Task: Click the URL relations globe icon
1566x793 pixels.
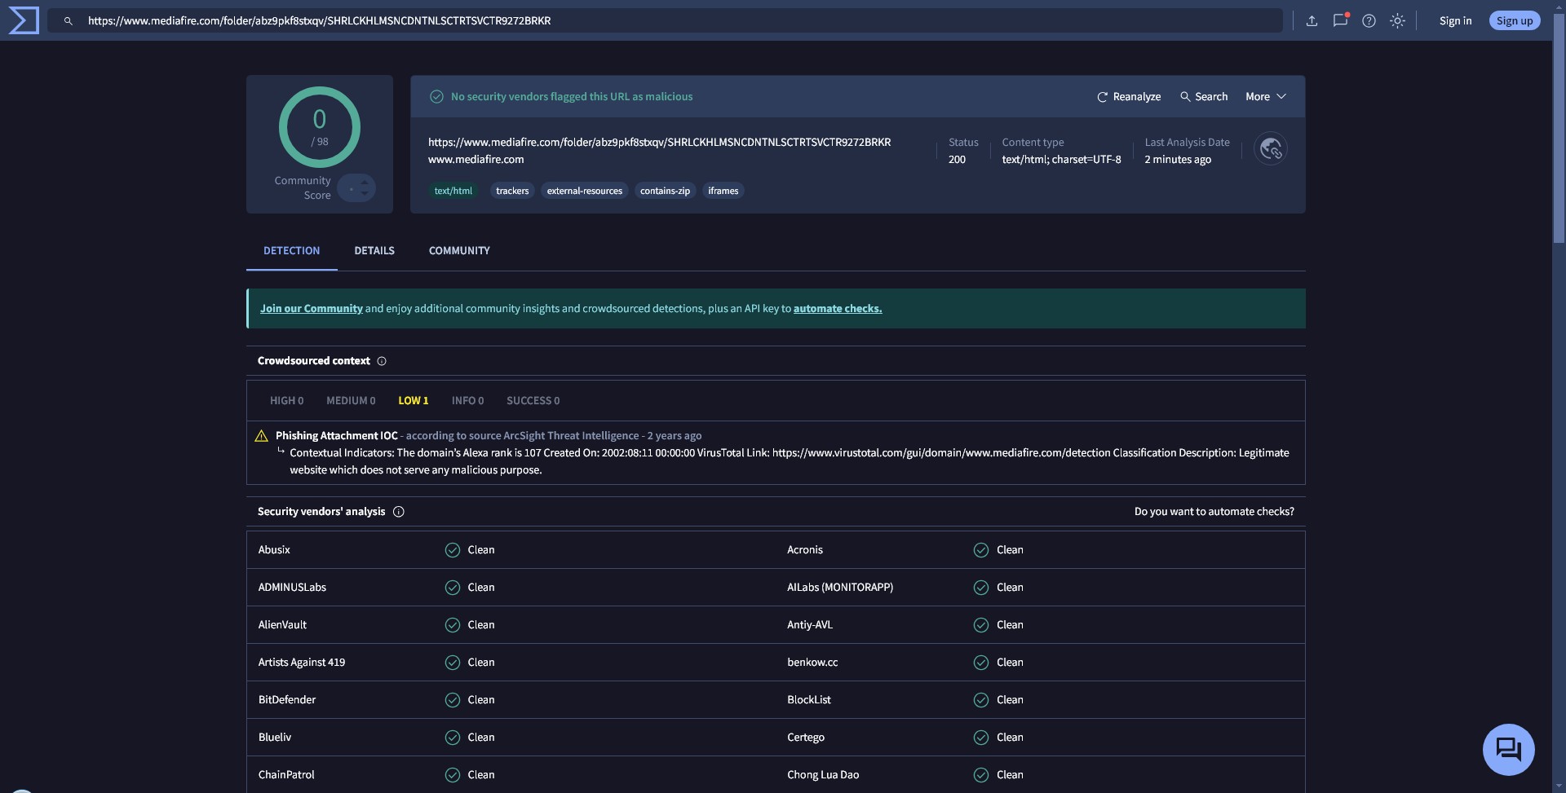Action: [1270, 149]
